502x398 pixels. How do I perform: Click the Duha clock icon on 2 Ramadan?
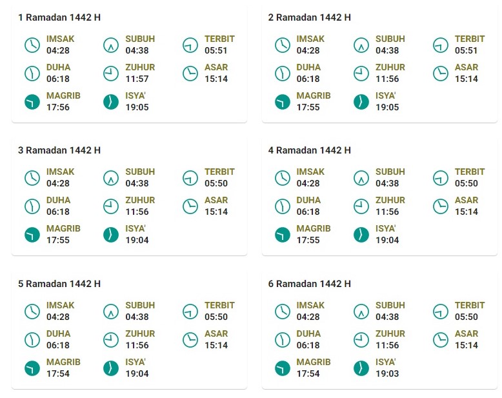coord(283,74)
